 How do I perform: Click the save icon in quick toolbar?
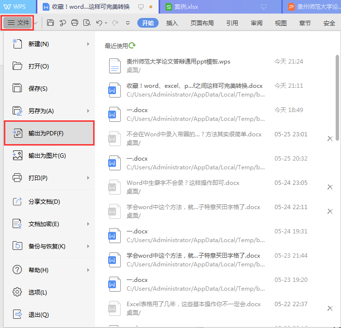[x=50, y=23]
